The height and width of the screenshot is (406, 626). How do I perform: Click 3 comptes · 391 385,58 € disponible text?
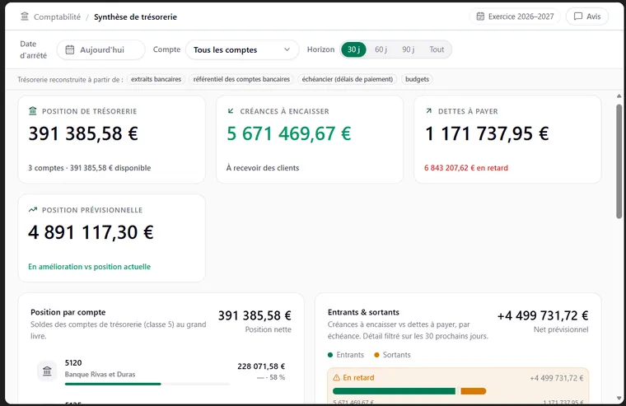(x=90, y=168)
